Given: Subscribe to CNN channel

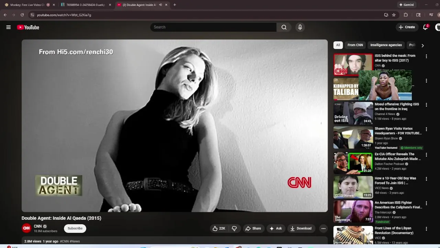Looking at the screenshot, I should coord(75,228).
